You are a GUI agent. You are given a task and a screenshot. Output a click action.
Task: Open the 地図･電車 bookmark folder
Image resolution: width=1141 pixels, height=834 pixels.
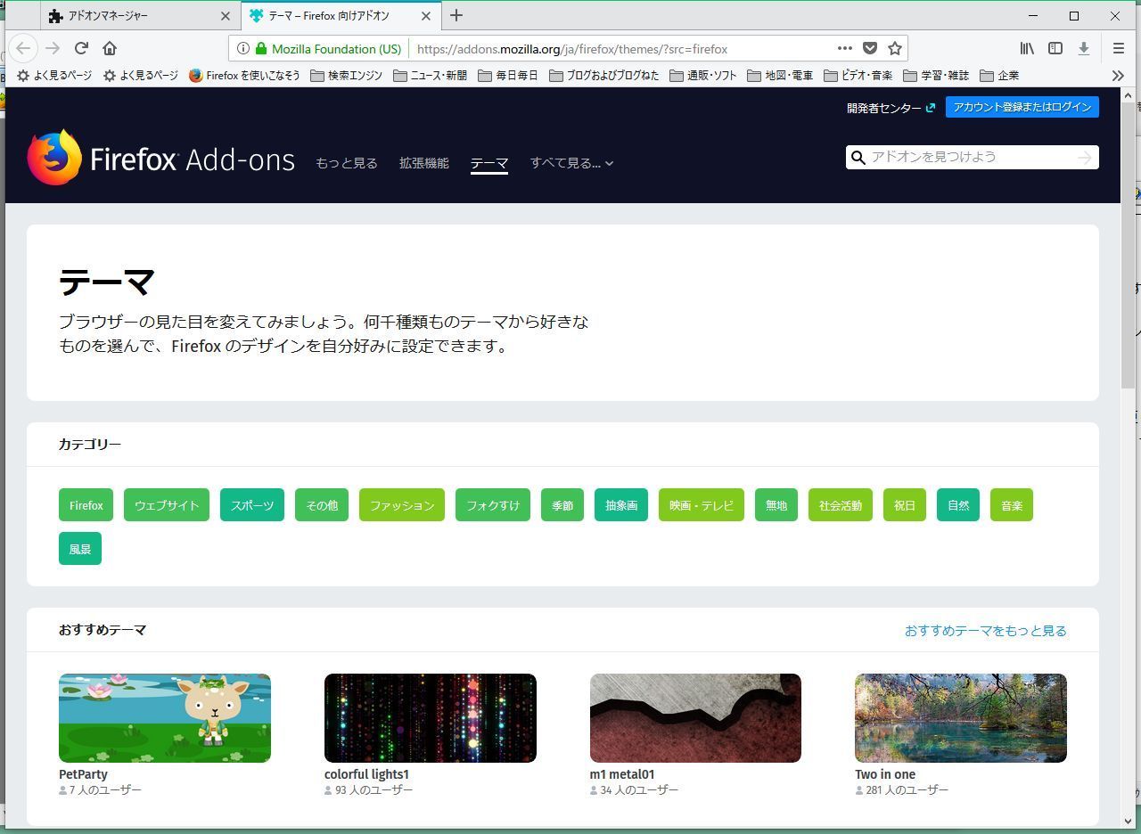click(780, 76)
